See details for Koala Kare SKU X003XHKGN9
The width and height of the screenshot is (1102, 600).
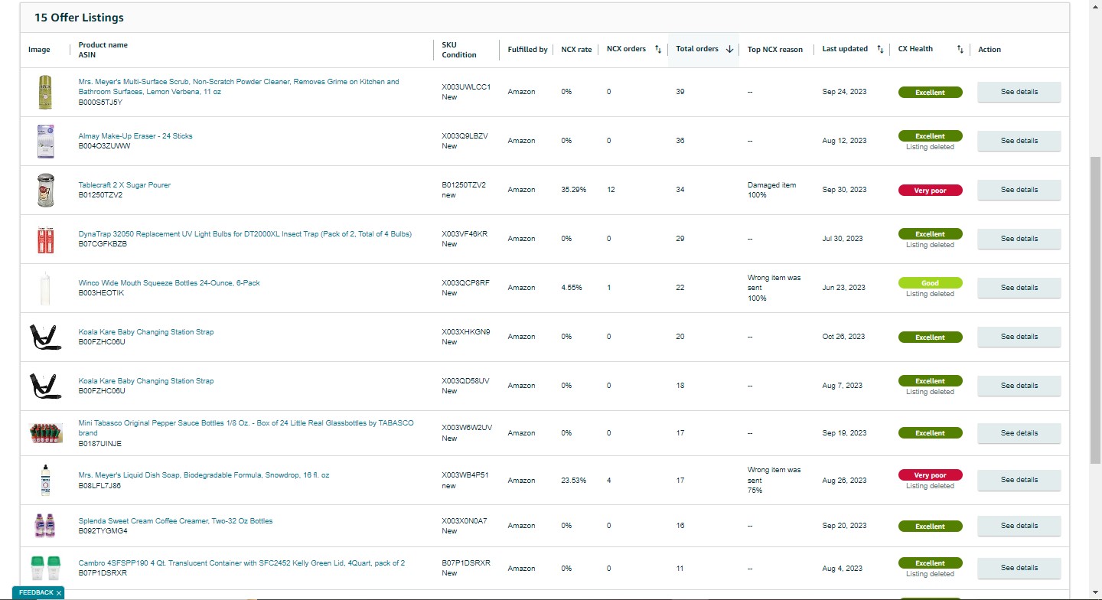(x=1019, y=337)
